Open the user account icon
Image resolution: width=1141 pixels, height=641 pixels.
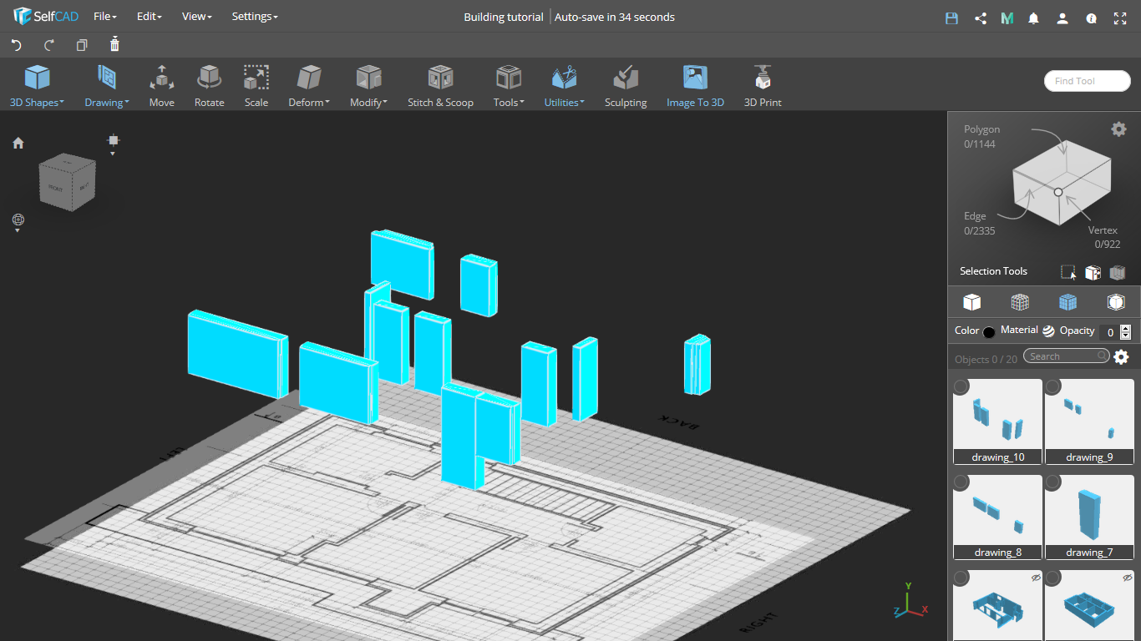point(1062,18)
